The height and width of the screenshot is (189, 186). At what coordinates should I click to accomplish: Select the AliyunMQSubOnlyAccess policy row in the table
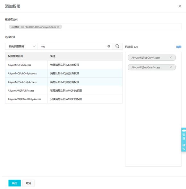(64, 82)
